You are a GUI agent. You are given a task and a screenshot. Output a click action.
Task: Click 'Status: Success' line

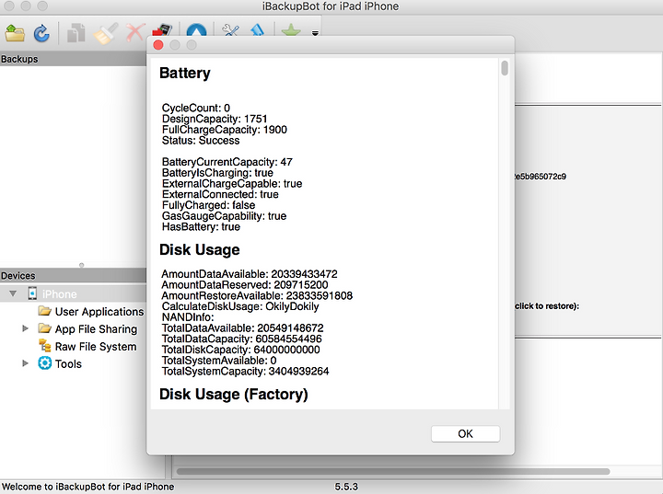[x=201, y=141]
